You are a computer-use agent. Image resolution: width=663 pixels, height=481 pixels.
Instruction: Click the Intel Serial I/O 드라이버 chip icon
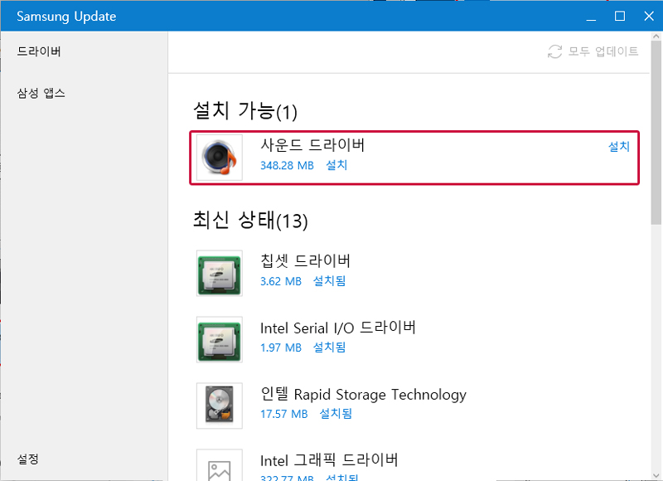[220, 339]
